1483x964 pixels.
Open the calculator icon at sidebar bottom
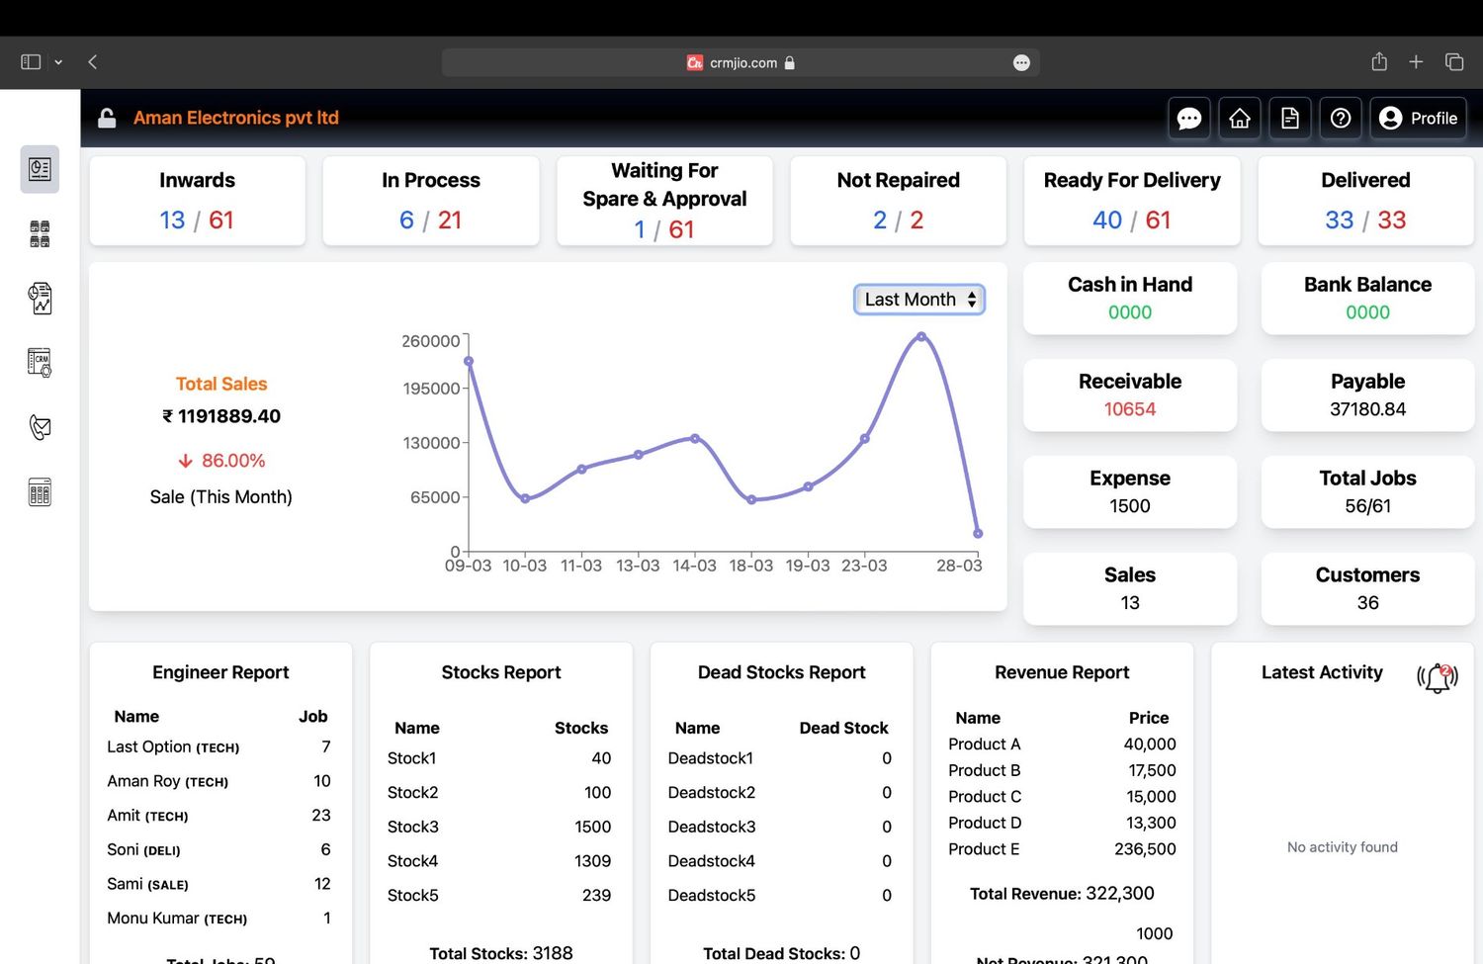pos(39,491)
